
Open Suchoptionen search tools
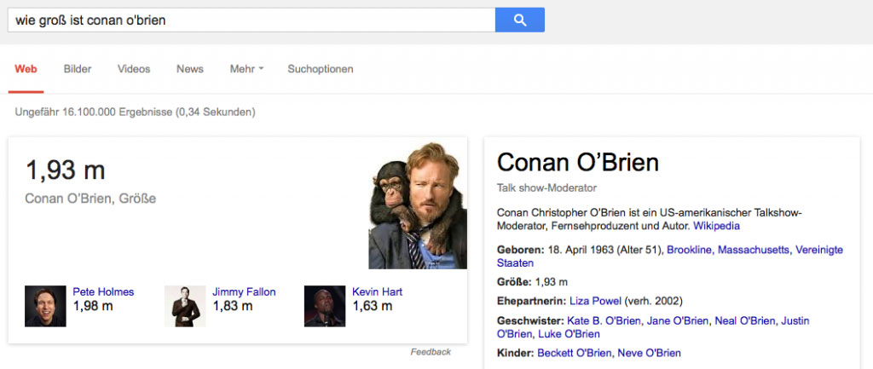pos(321,69)
